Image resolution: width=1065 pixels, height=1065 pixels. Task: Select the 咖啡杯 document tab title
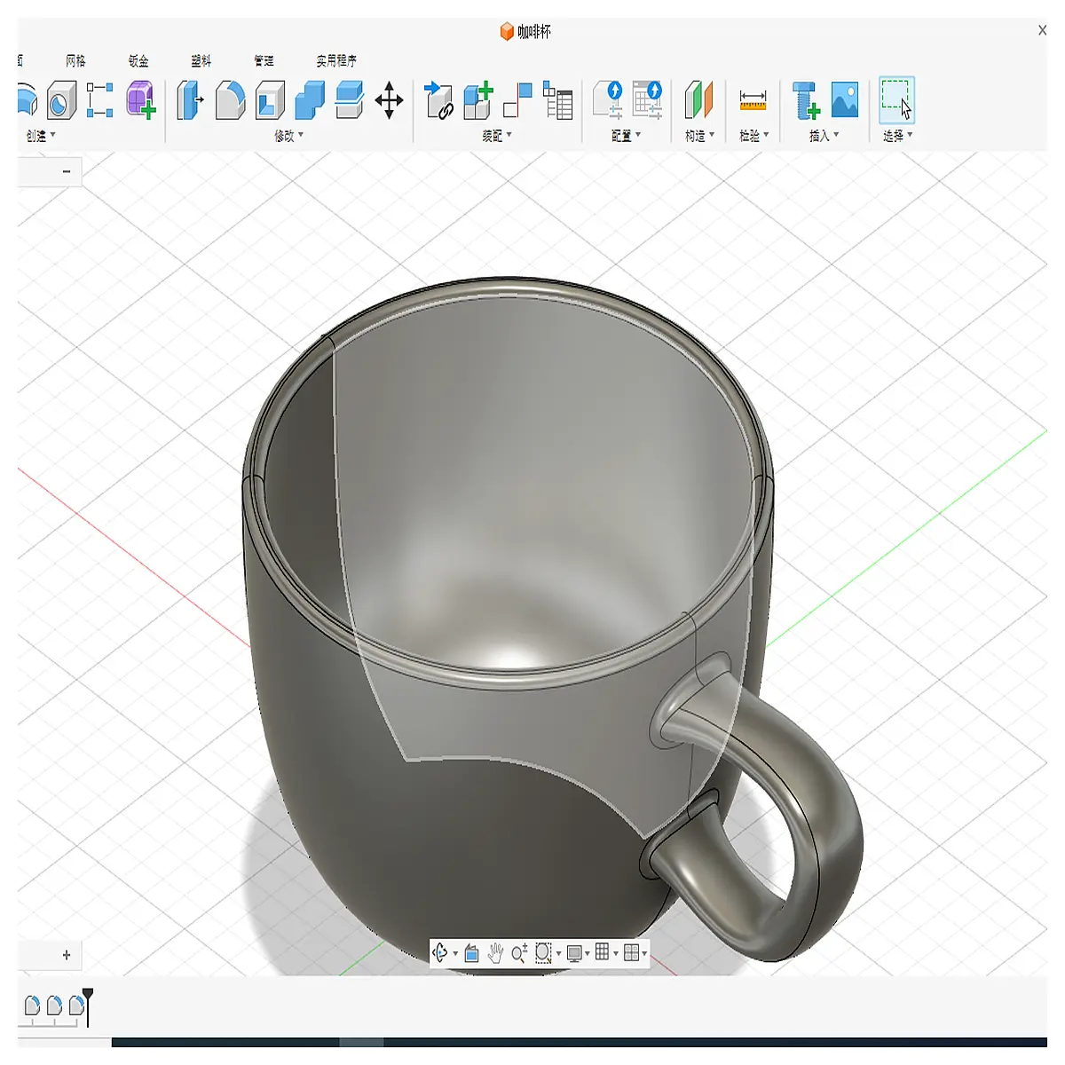pyautogui.click(x=534, y=32)
